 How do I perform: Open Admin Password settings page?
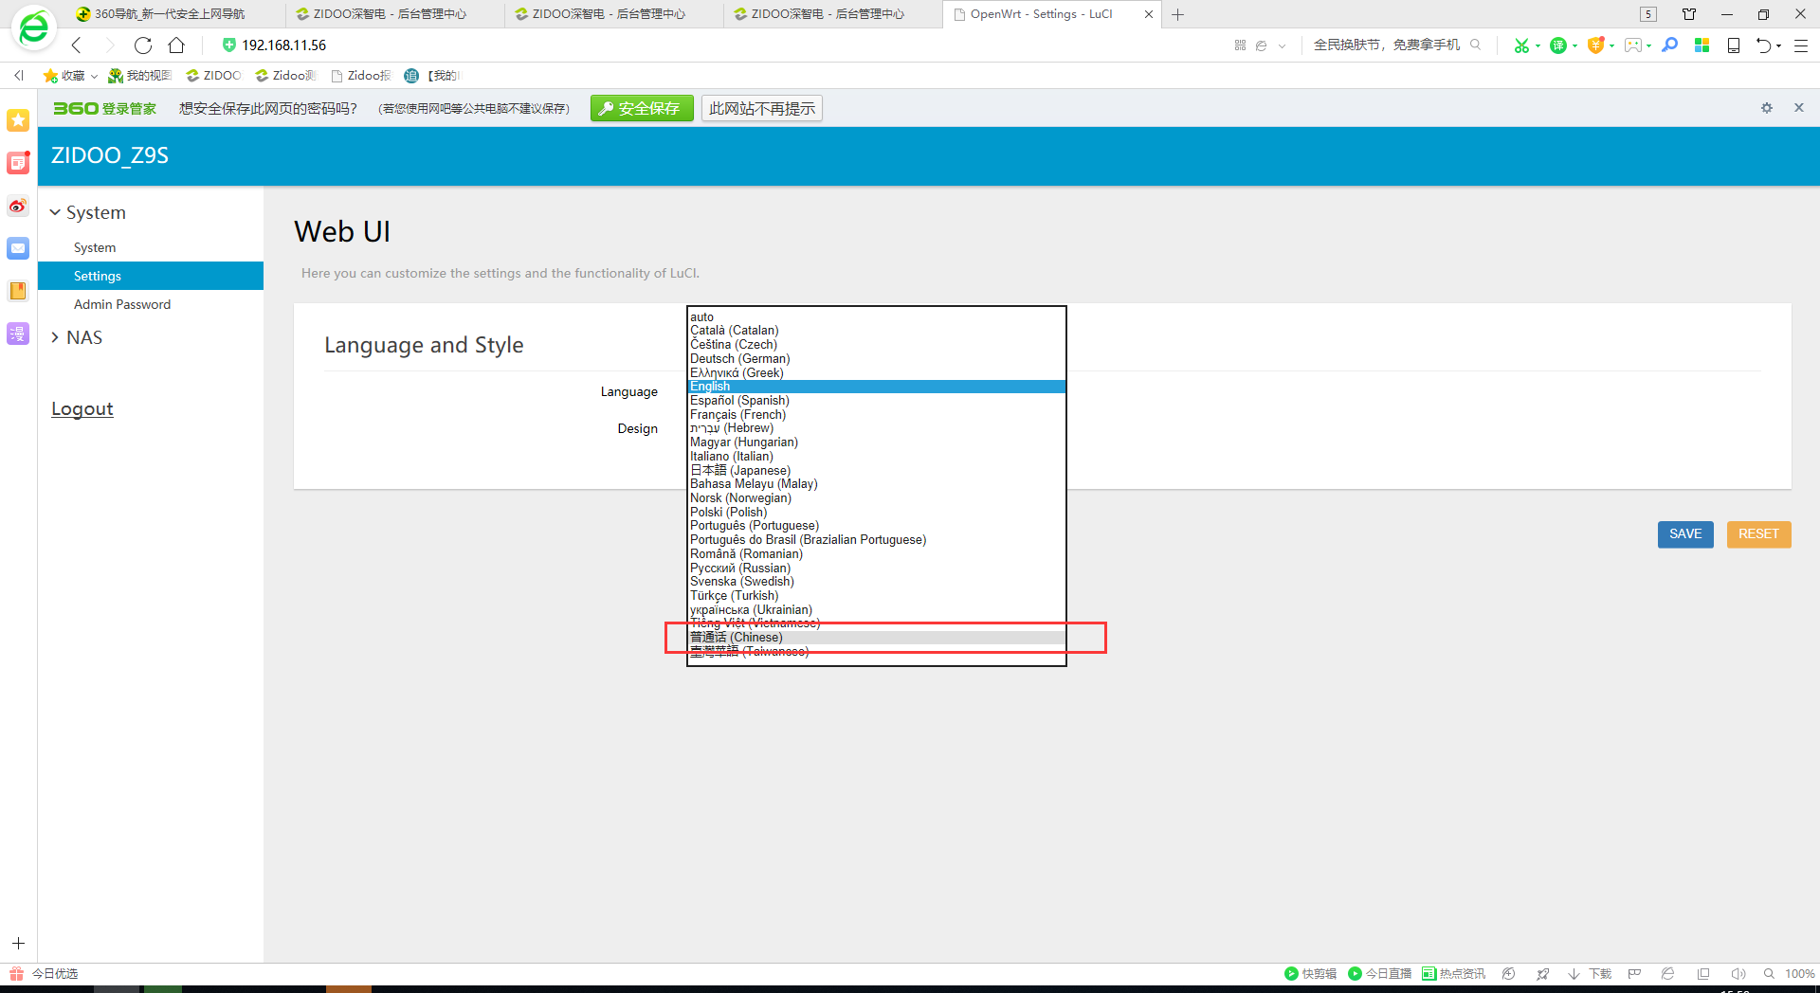122,304
